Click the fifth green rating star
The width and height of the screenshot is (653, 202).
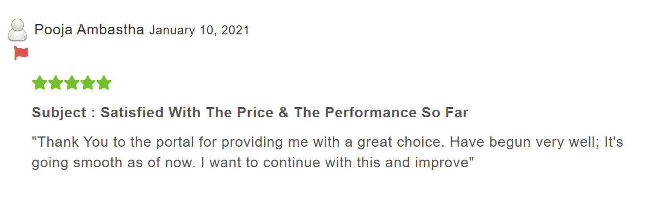pos(104,83)
